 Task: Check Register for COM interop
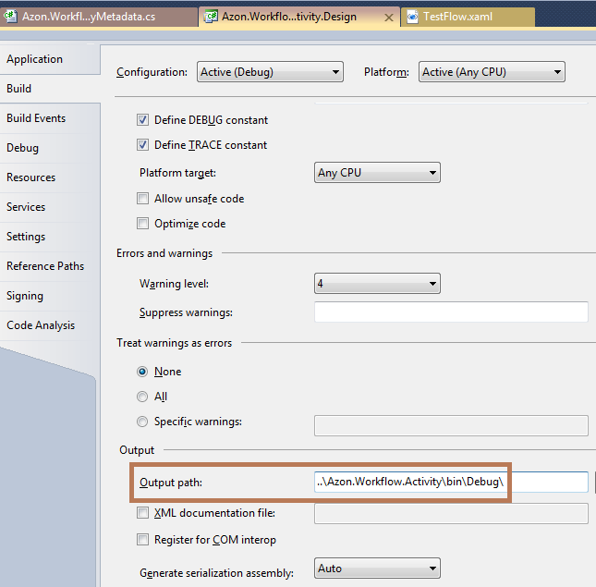pos(143,540)
